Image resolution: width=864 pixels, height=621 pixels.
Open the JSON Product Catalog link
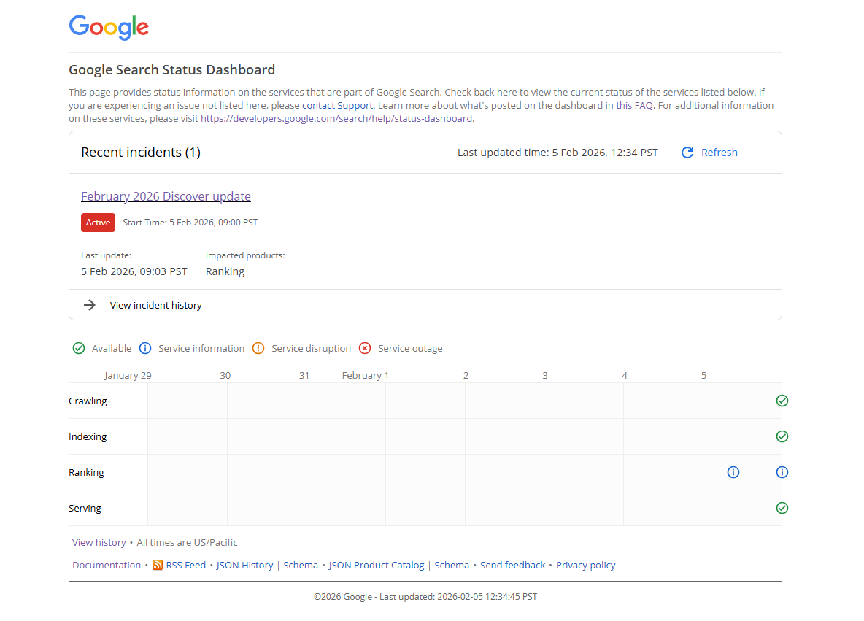coord(376,565)
